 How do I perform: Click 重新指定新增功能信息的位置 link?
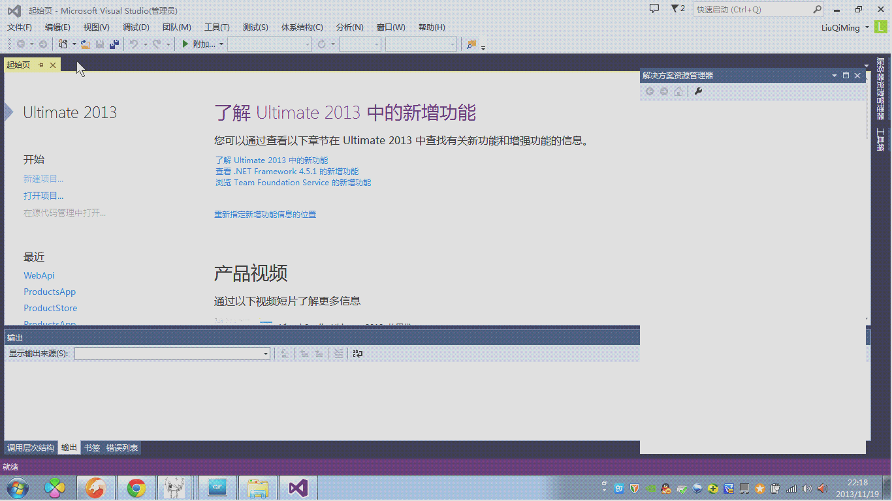(265, 214)
